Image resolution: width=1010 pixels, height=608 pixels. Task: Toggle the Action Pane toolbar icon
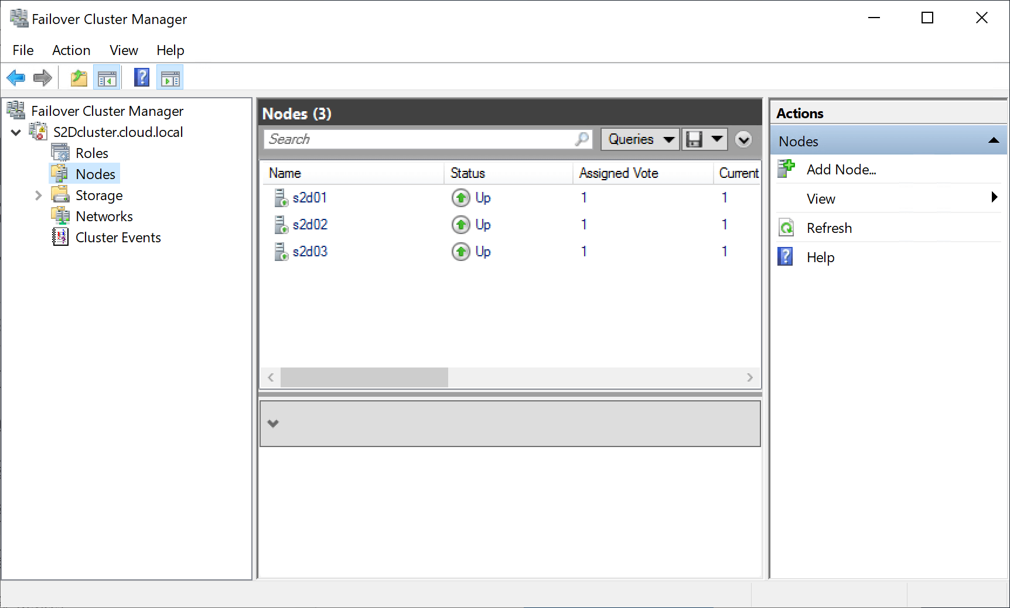tap(170, 78)
